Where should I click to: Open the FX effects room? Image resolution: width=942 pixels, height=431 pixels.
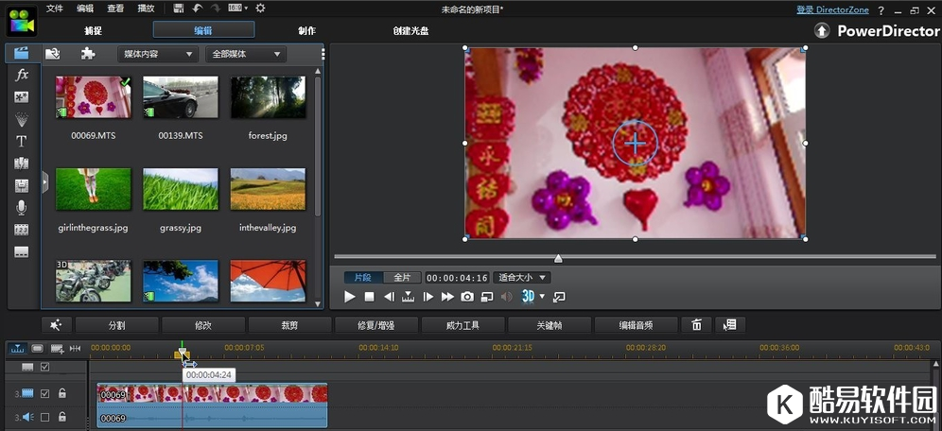pyautogui.click(x=22, y=74)
